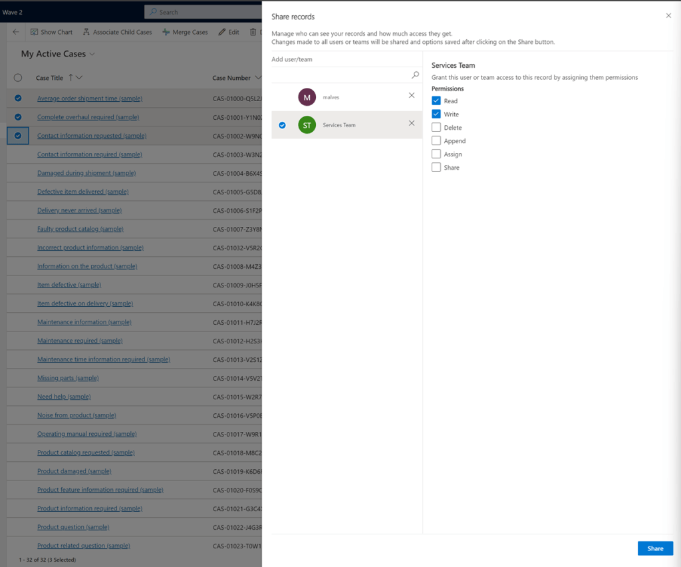Image resolution: width=681 pixels, height=567 pixels.
Task: Click the Merge Cases icon
Action: pyautogui.click(x=166, y=32)
